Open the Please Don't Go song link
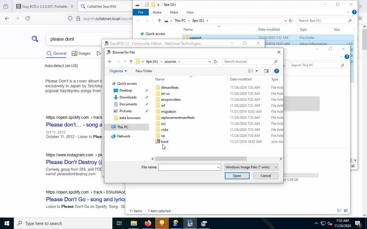 86,200
